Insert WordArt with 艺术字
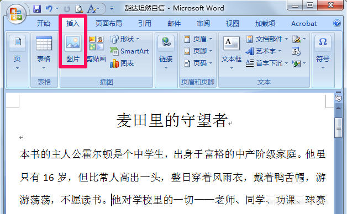 click(264, 51)
